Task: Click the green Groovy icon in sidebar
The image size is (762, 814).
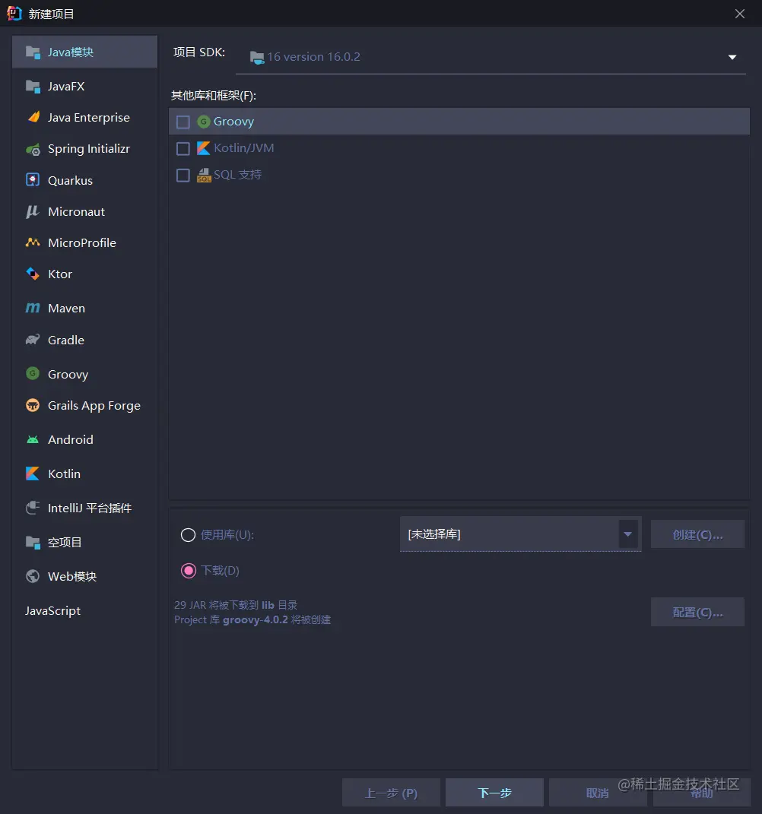Action: (x=33, y=373)
